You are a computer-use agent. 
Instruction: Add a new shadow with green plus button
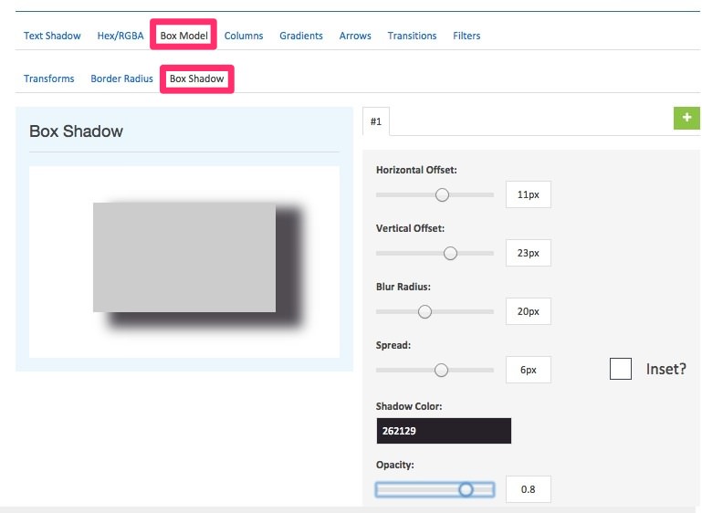pos(686,118)
